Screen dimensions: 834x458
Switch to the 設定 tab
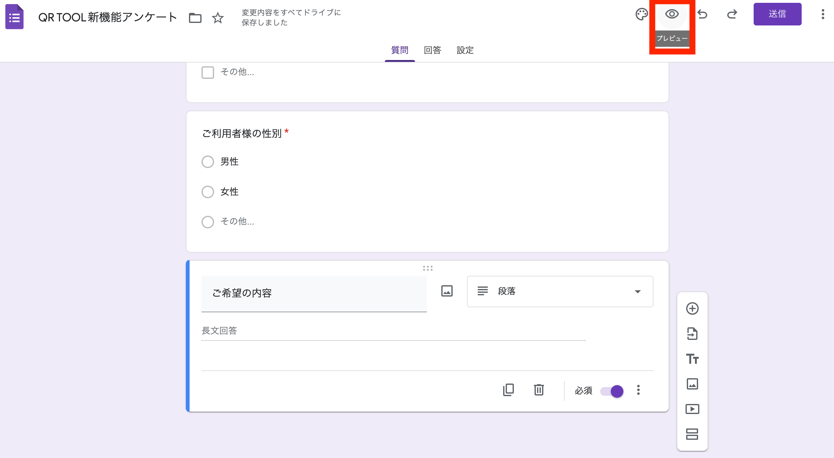click(465, 51)
